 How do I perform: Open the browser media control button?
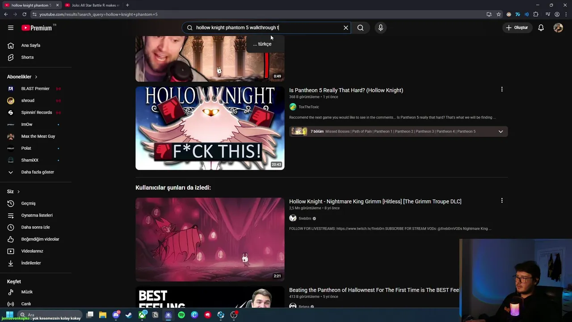548,14
